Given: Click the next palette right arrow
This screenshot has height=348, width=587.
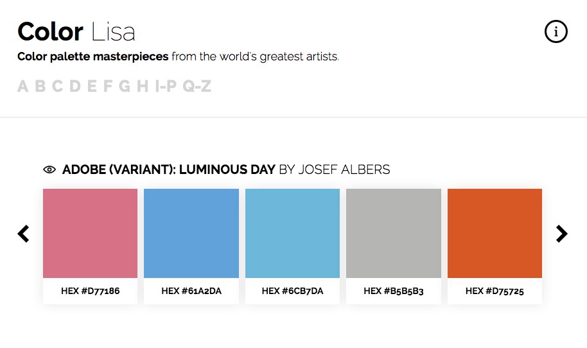Looking at the screenshot, I should point(562,234).
